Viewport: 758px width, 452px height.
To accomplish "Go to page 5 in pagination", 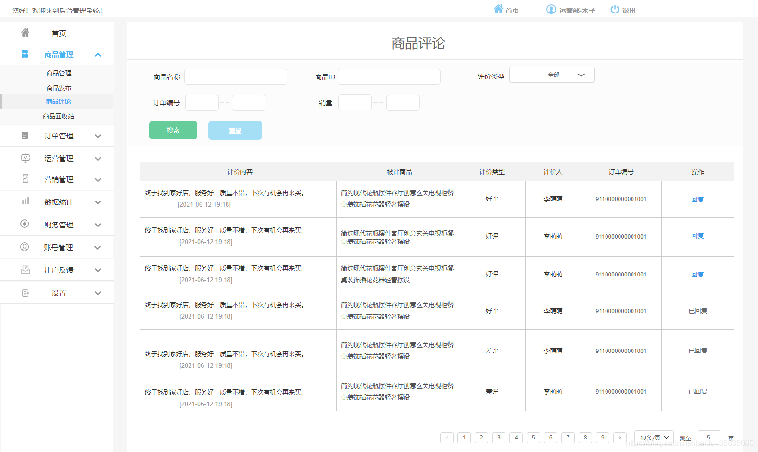I will tap(533, 438).
